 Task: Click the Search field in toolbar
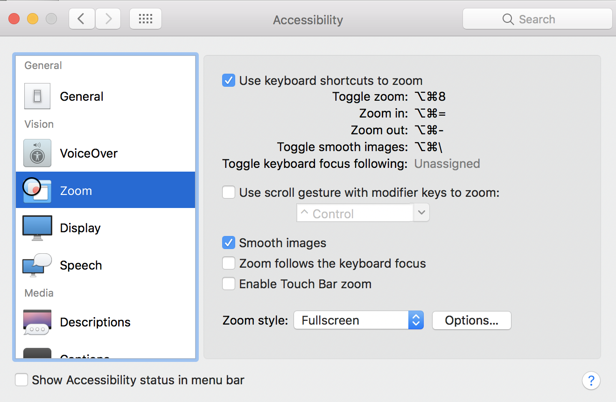(537, 19)
